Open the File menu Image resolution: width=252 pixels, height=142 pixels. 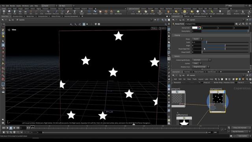[3, 6]
